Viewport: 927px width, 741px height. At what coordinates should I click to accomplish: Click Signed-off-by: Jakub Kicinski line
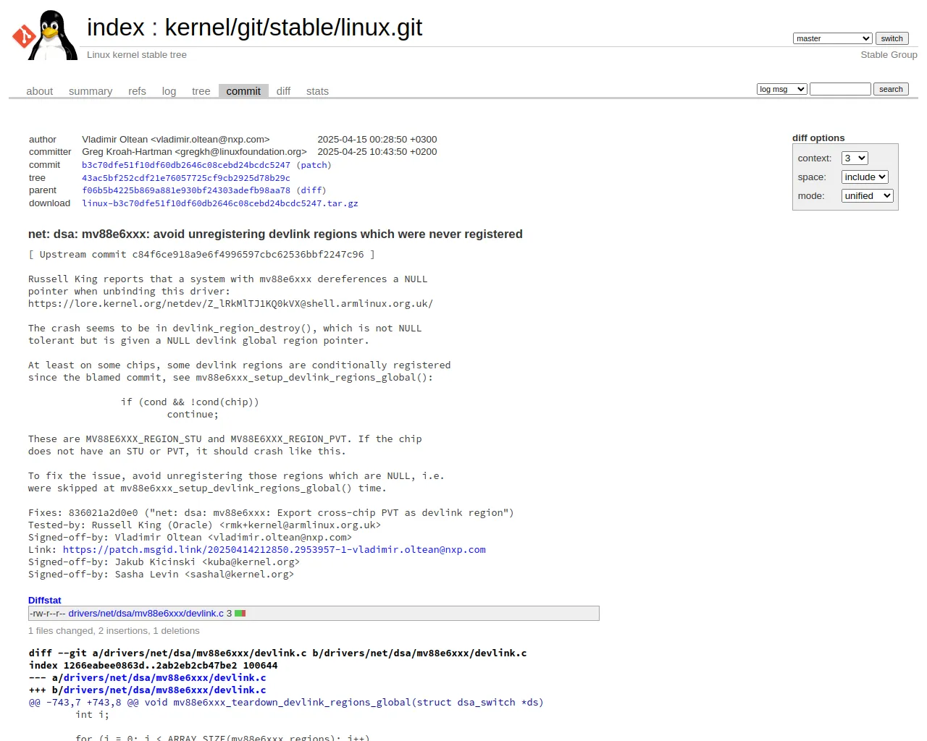[x=164, y=562]
